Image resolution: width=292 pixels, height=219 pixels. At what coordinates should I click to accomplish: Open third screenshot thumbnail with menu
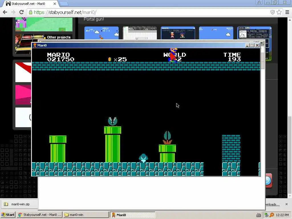[178, 33]
